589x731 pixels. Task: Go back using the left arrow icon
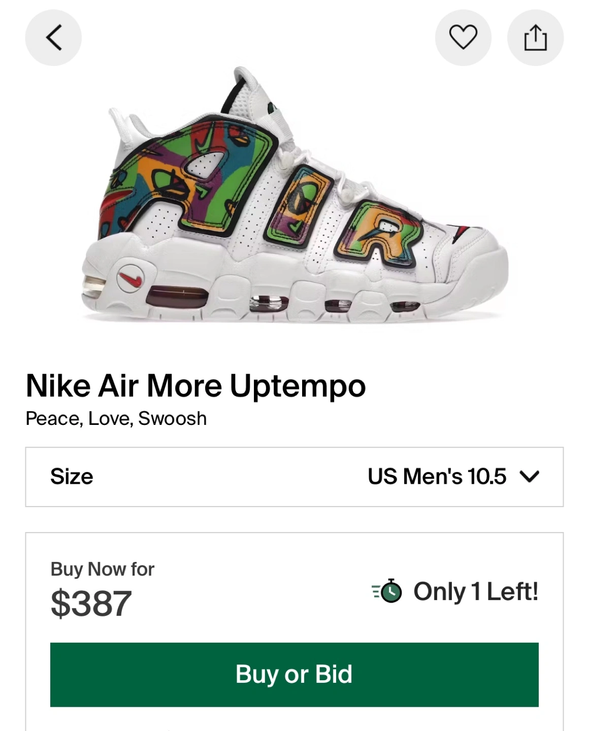click(53, 38)
